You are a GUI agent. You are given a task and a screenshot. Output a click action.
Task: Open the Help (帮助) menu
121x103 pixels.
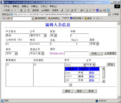point(53,6)
